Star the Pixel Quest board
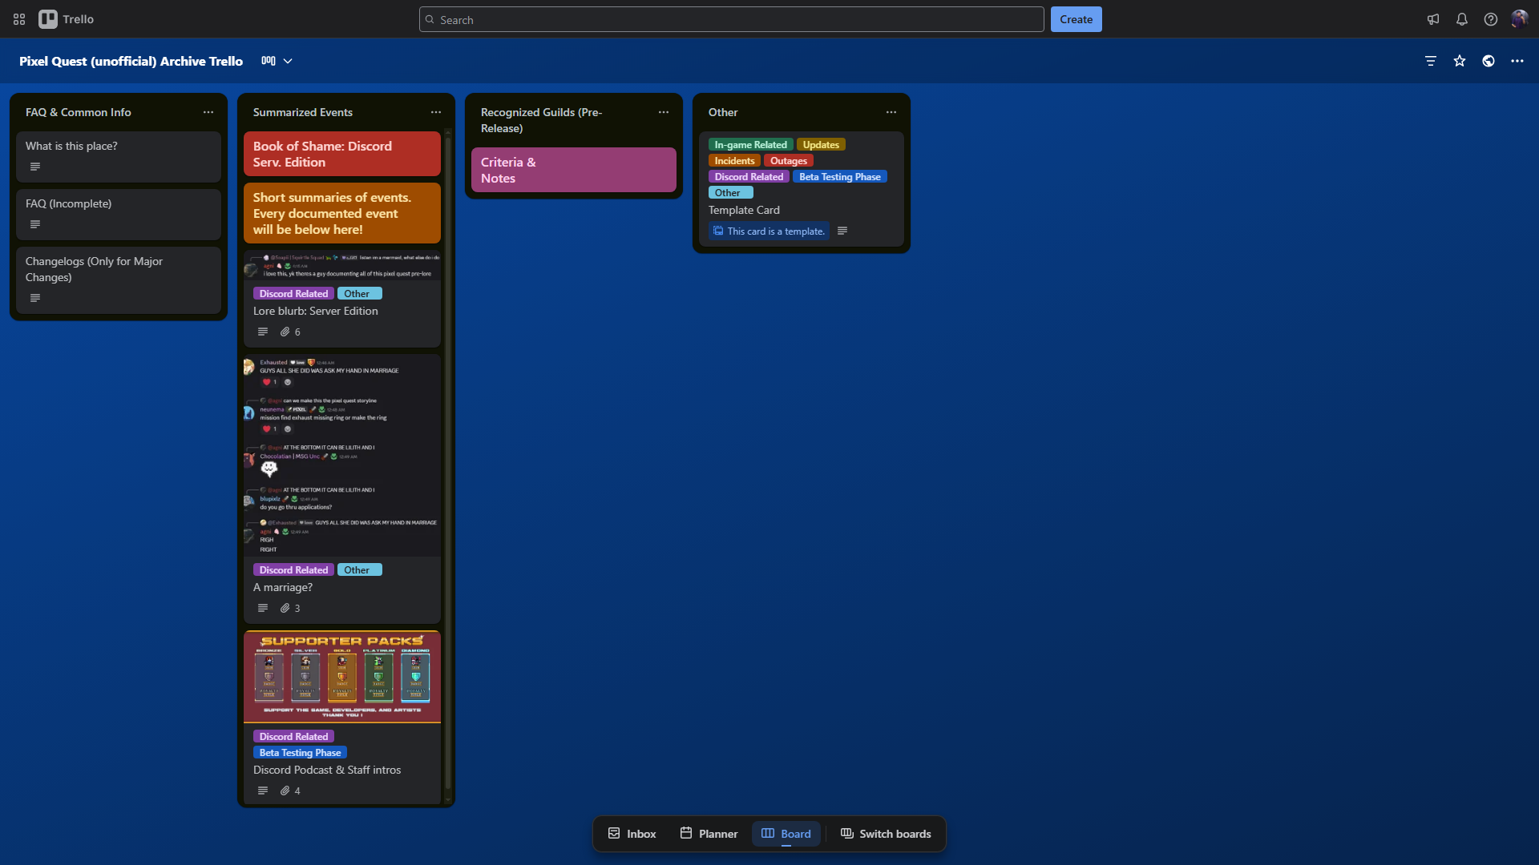This screenshot has height=865, width=1539. (1459, 61)
